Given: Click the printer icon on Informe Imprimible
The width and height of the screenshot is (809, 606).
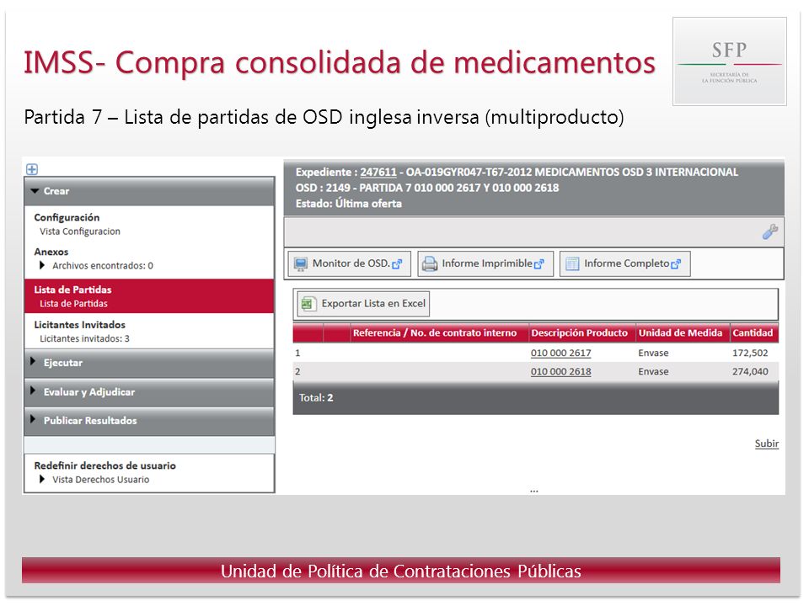Looking at the screenshot, I should pyautogui.click(x=429, y=263).
